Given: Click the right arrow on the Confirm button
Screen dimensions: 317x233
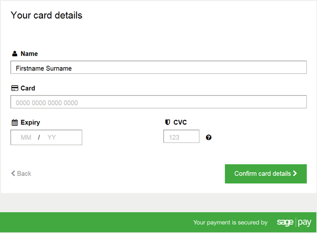Looking at the screenshot, I should point(295,173).
